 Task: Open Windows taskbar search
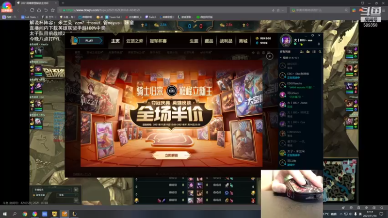[15, 214]
